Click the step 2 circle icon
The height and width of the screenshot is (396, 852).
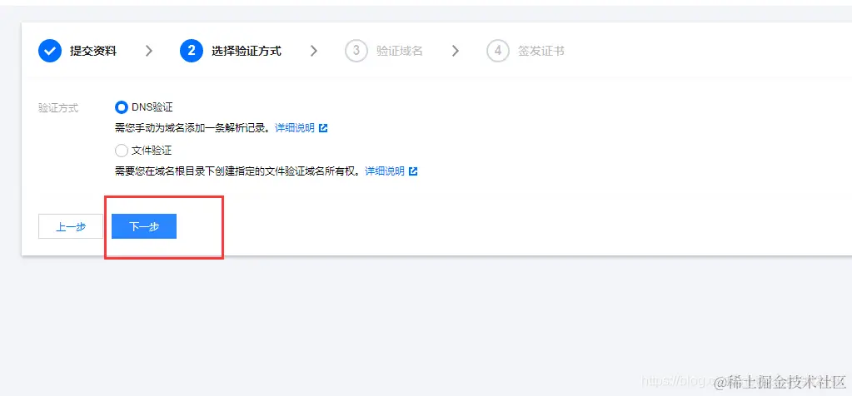click(192, 51)
